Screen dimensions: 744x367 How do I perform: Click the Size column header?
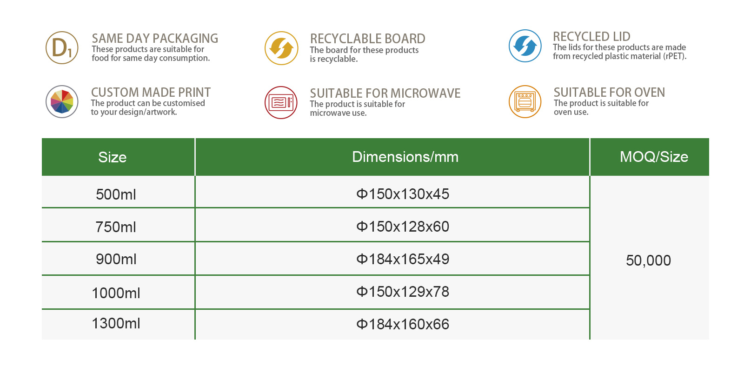point(118,157)
